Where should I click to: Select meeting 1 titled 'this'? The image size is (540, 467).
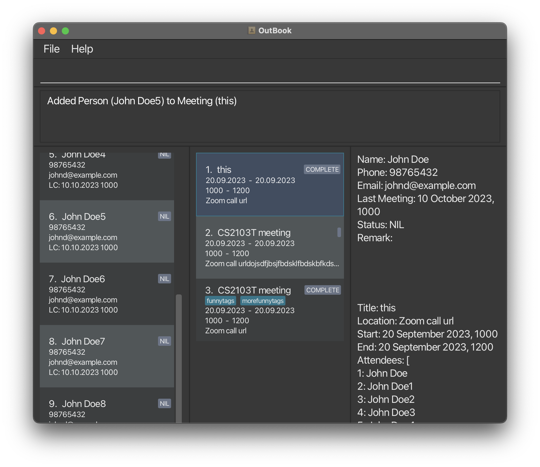270,184
